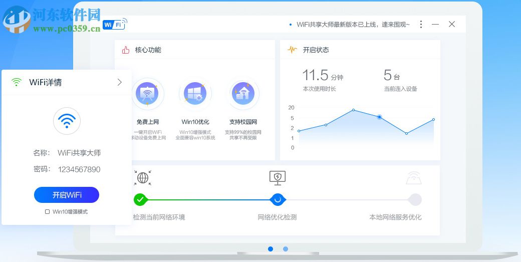The image size is (521, 262).
Task: Click the 本次使用时长 label
Action: pyautogui.click(x=319, y=89)
